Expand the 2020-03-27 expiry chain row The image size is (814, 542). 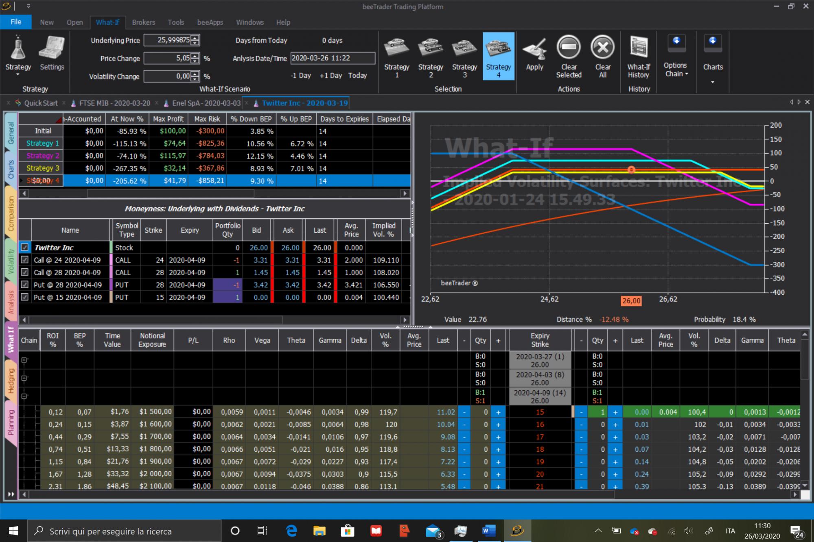tap(24, 360)
